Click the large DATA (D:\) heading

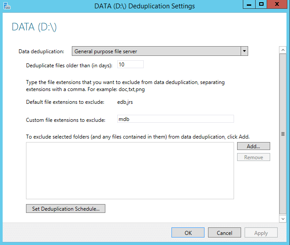pyautogui.click(x=34, y=27)
